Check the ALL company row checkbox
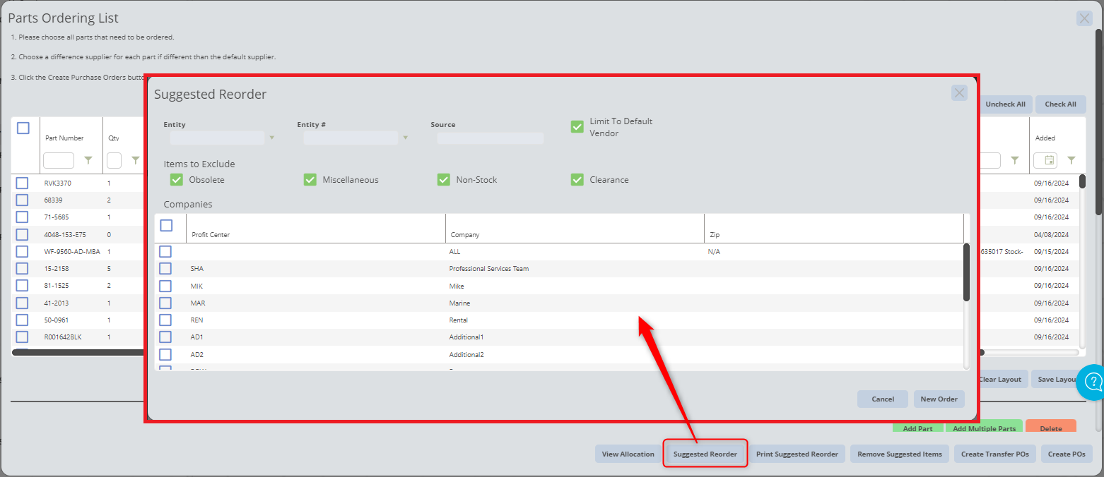The height and width of the screenshot is (477, 1104). click(x=165, y=252)
